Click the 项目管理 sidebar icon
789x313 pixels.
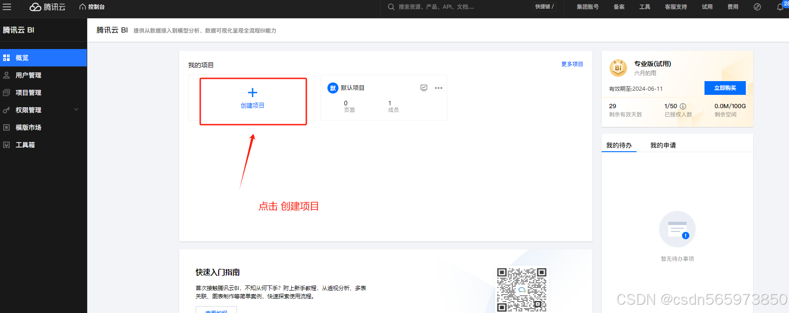6,93
